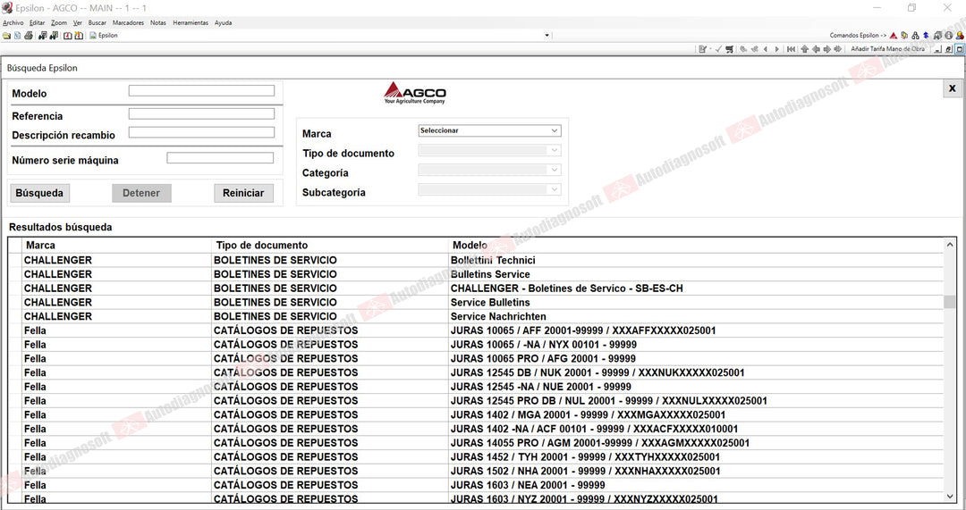Click the Búsqueda button
Viewport: 966px width, 510px height.
pyautogui.click(x=39, y=193)
